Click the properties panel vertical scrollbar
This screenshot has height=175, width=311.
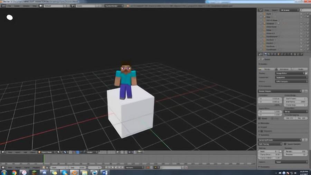coord(310,103)
